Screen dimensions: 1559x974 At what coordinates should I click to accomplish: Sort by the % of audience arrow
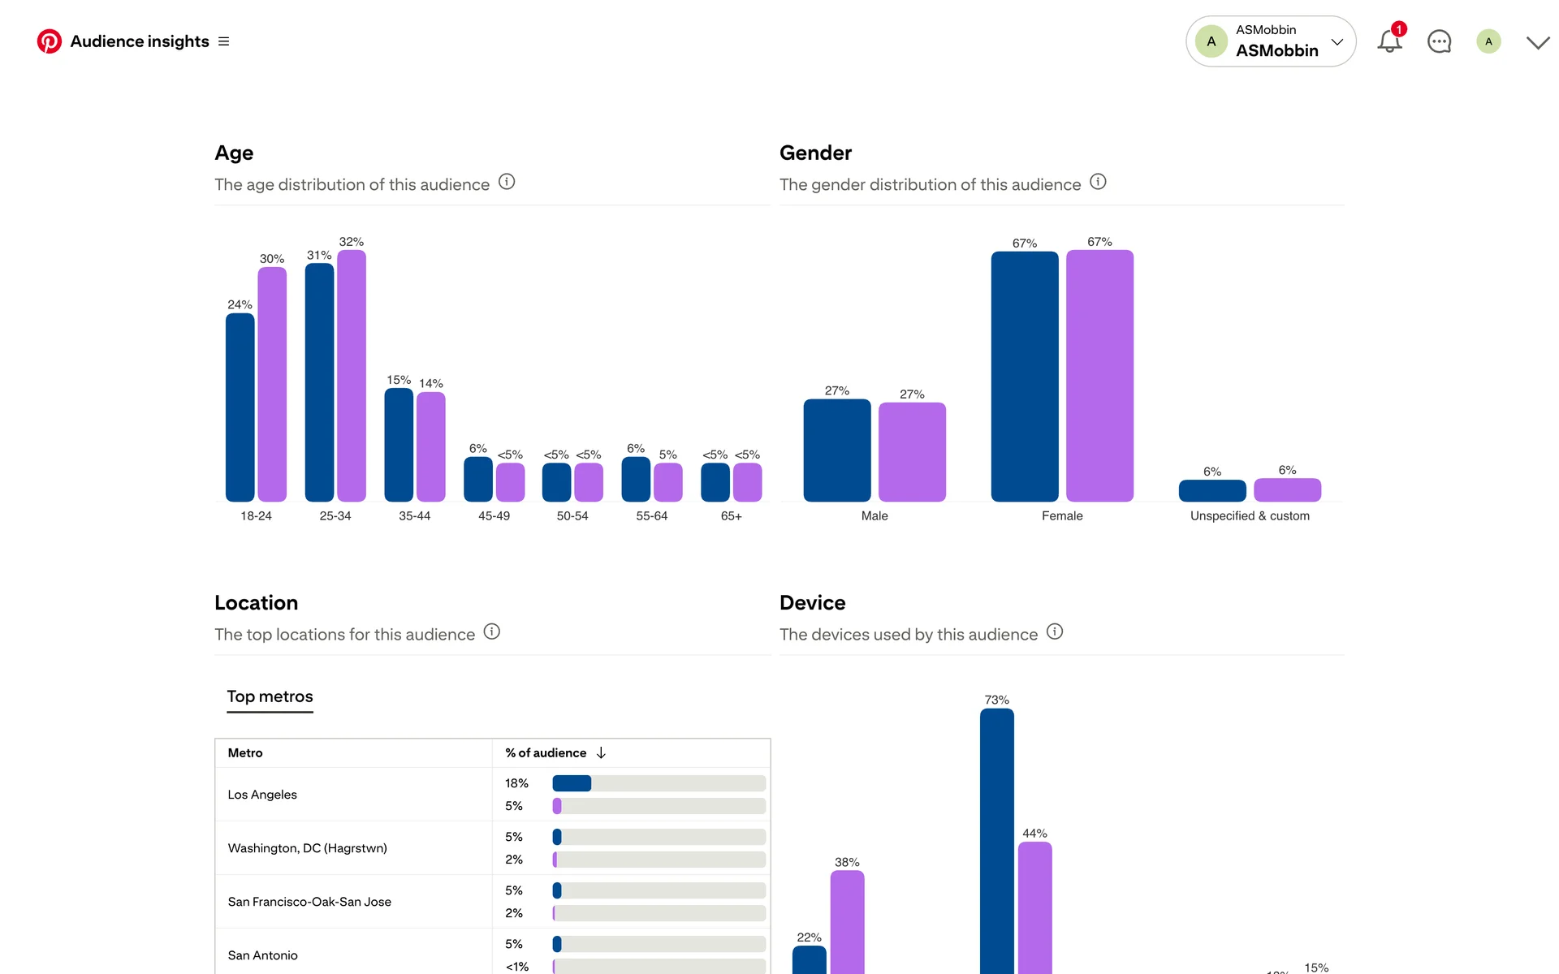[x=601, y=753]
